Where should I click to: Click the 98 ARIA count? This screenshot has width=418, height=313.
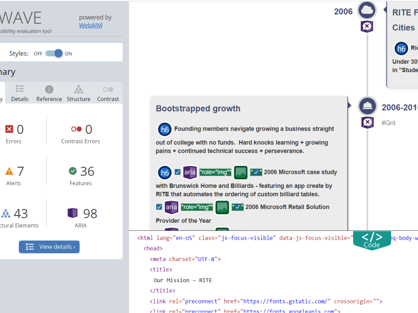[x=90, y=213]
